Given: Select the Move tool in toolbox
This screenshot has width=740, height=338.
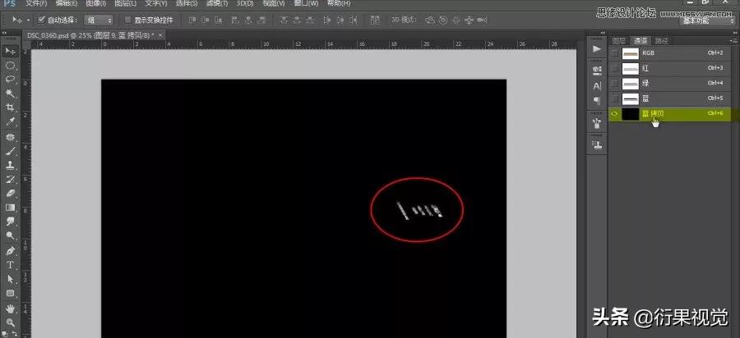Looking at the screenshot, I should pyautogui.click(x=11, y=51).
